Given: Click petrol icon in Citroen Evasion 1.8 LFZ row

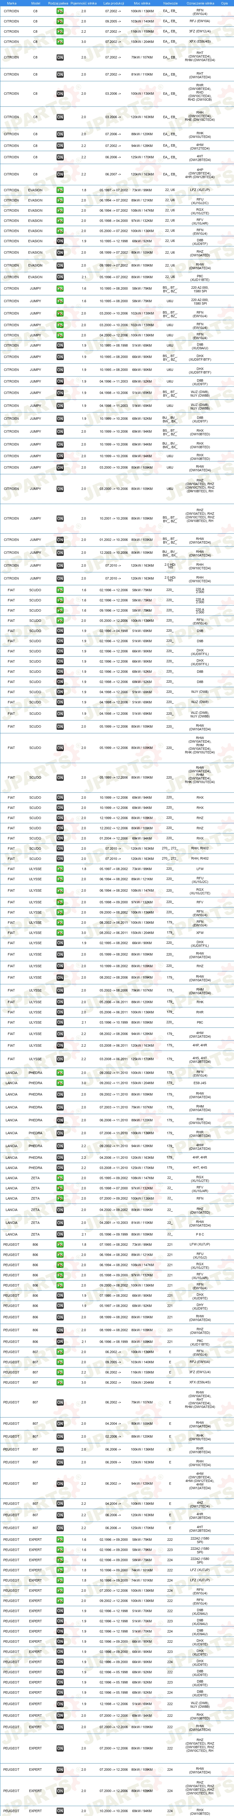Looking at the screenshot, I should (60, 190).
